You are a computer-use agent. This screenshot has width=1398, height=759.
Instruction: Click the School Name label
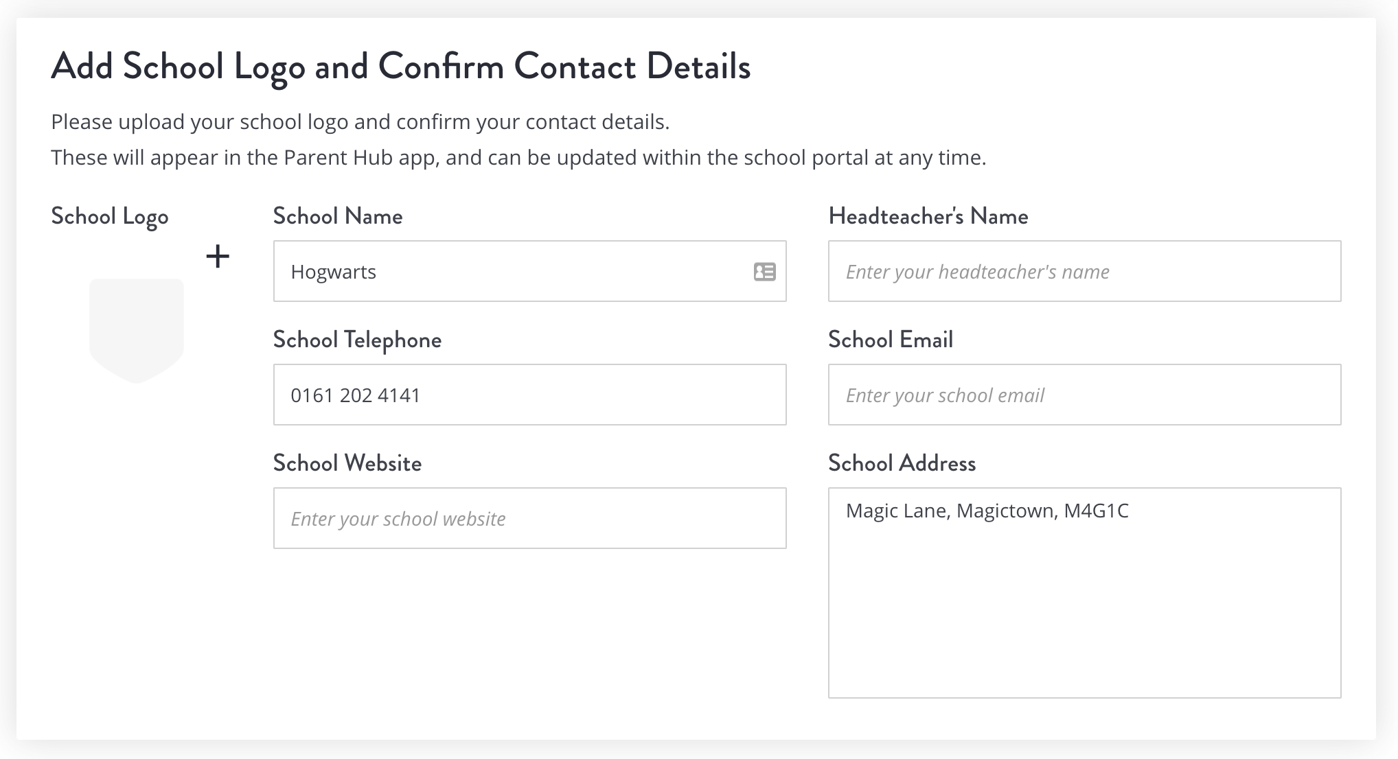[338, 216]
